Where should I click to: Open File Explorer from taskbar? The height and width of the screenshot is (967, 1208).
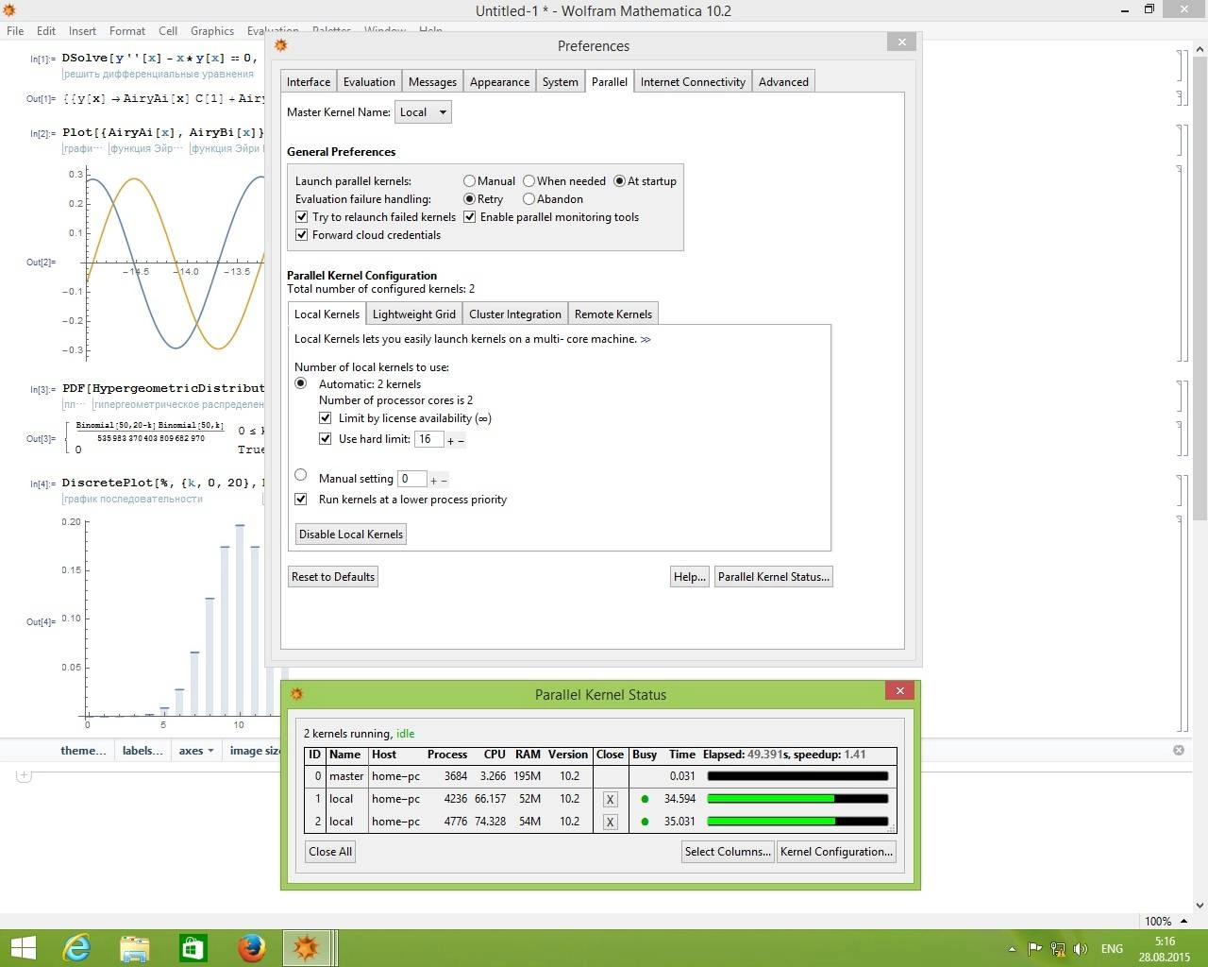[x=135, y=948]
